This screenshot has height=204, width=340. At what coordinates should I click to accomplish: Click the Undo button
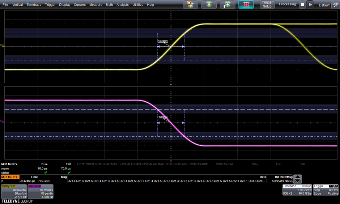coord(335,5)
